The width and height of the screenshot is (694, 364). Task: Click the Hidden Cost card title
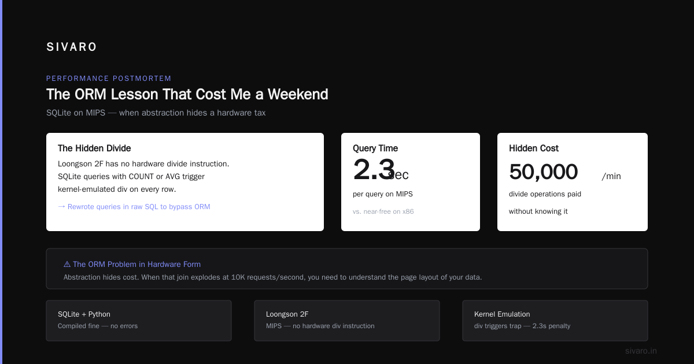coord(534,148)
